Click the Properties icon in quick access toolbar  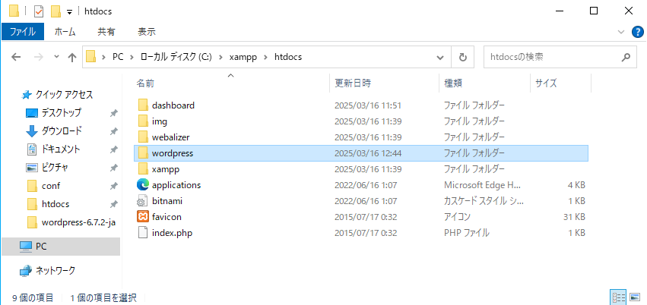(x=38, y=11)
